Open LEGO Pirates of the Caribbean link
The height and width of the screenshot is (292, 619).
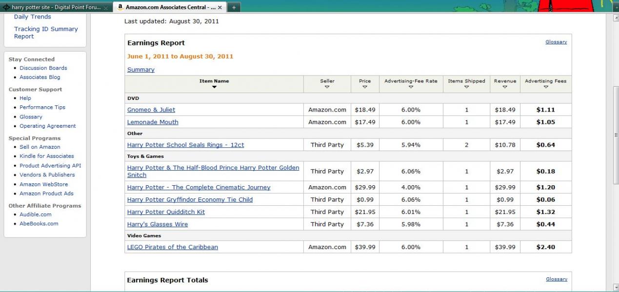tap(173, 247)
